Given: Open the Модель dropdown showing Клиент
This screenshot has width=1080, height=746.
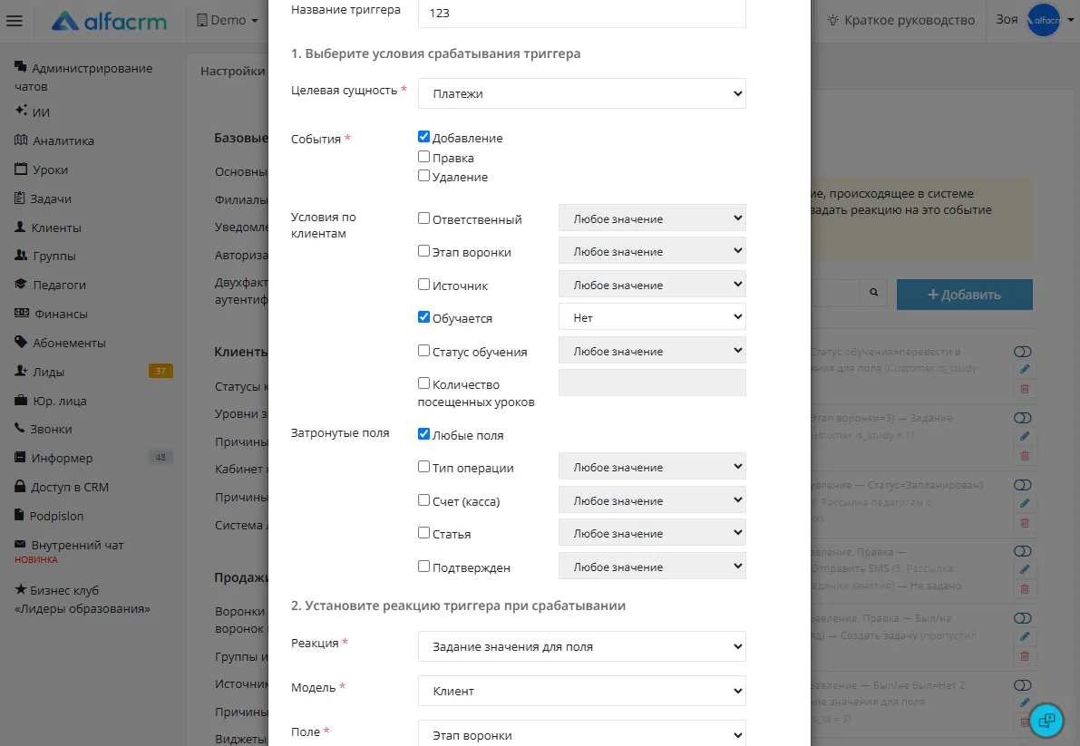Looking at the screenshot, I should 582,691.
